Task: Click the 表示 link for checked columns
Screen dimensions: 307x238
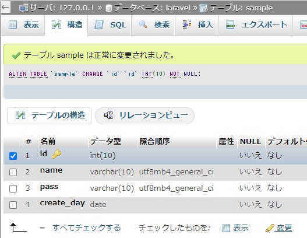Action: 241,228
